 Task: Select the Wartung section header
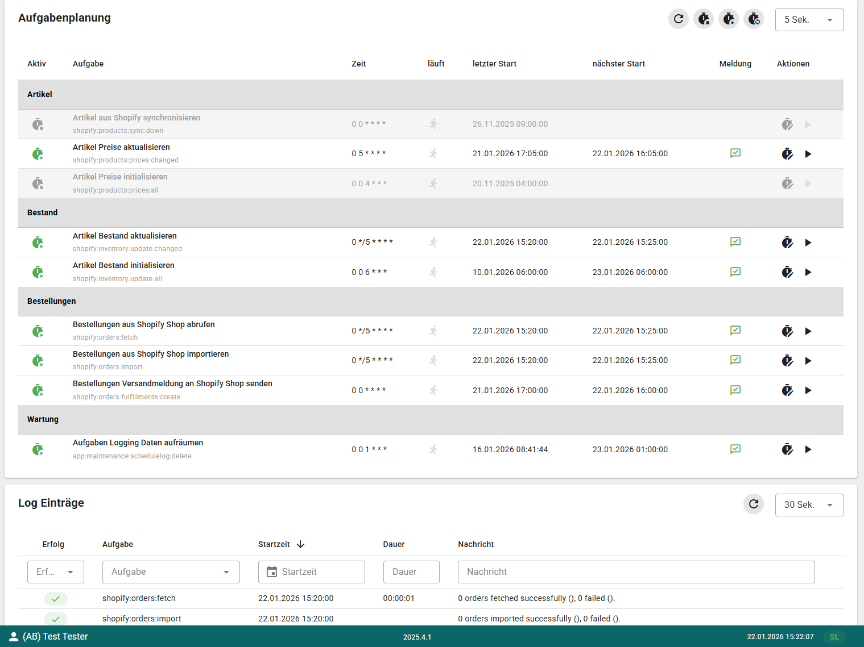coord(43,419)
